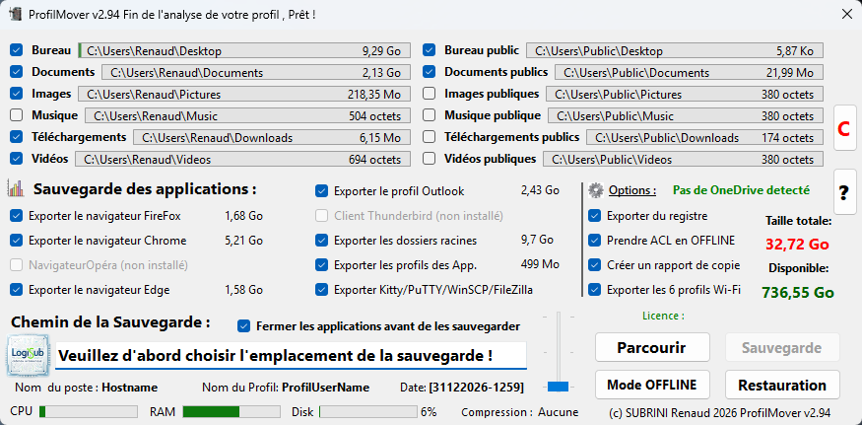This screenshot has width=862, height=425.
Task: Click the C:\Users\Renaud\Pictures path field
Action: click(x=244, y=94)
